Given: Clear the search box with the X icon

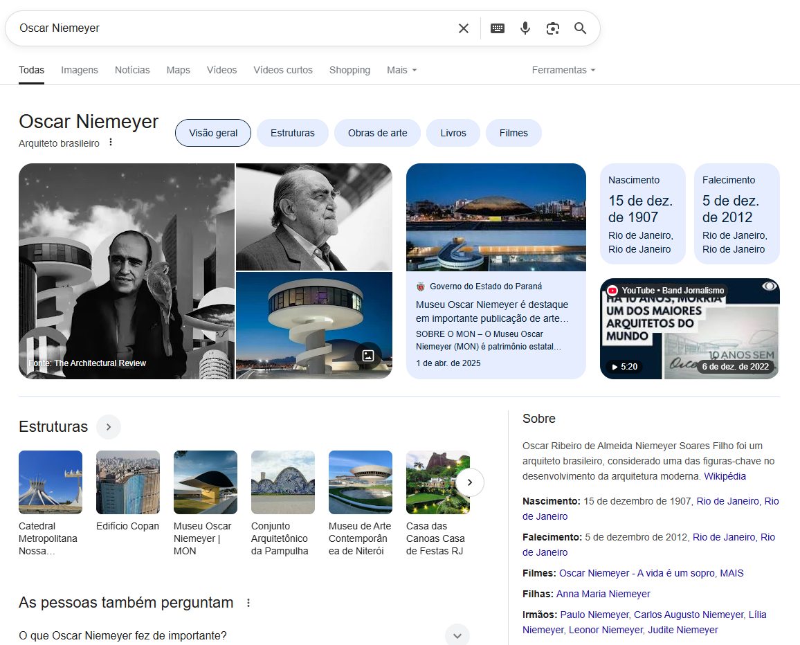Looking at the screenshot, I should tap(463, 28).
